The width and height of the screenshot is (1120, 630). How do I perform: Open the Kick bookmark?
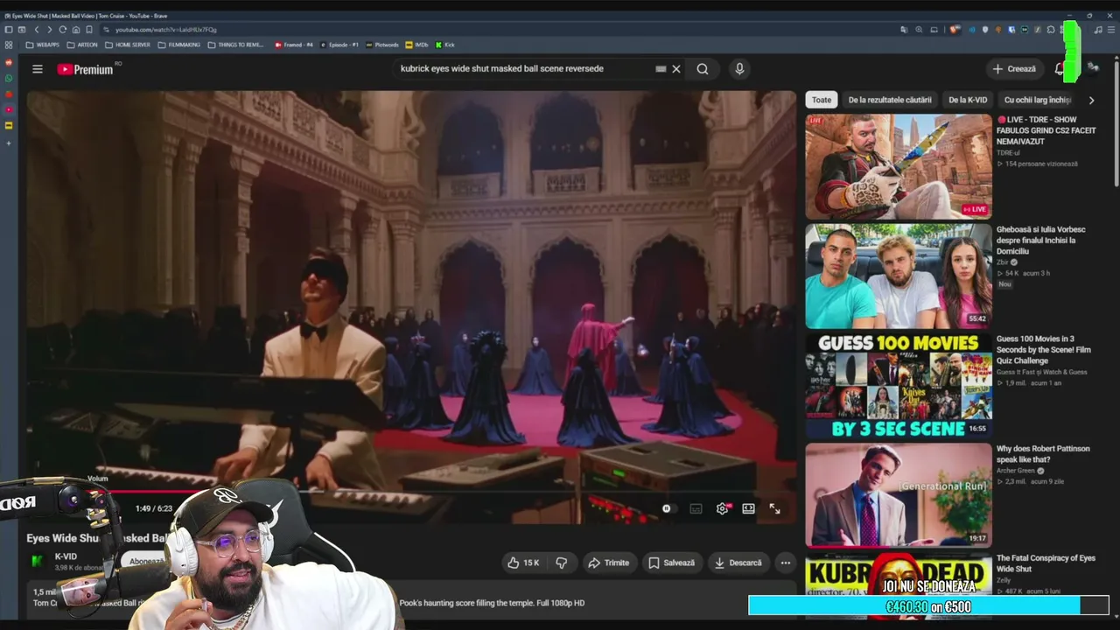pos(445,45)
